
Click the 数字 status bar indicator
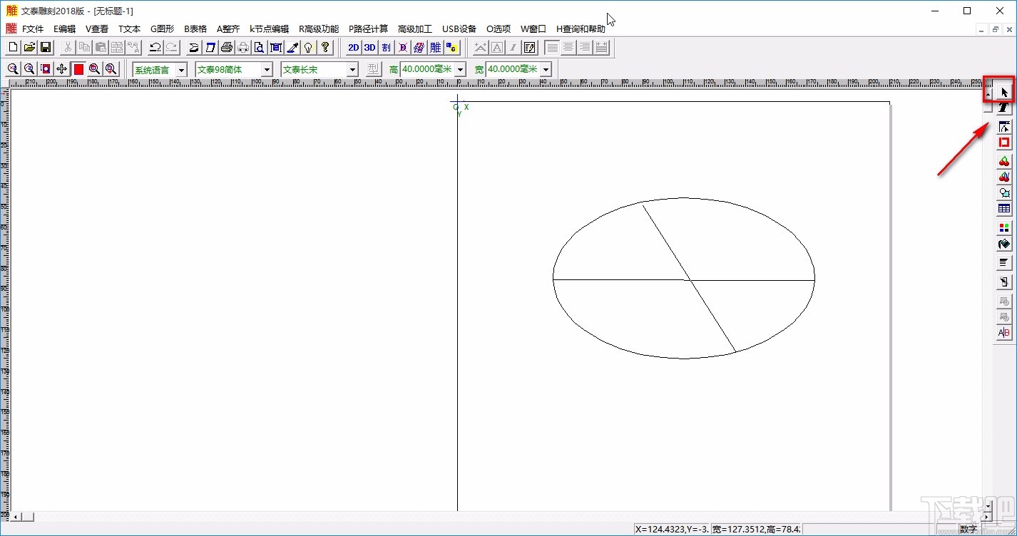pyautogui.click(x=969, y=530)
